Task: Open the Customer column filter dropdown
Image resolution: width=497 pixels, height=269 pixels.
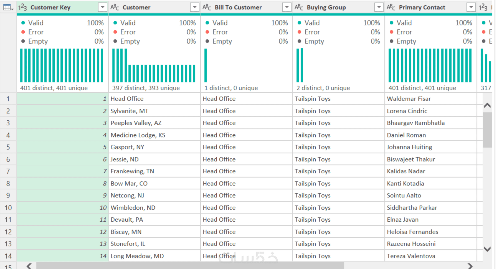Action: click(195, 7)
